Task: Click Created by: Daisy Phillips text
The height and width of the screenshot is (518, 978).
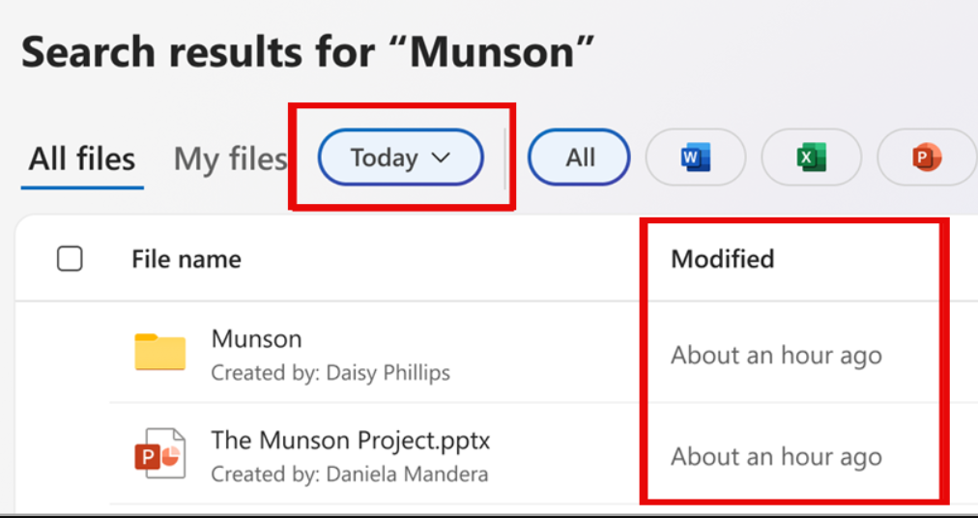Action: (331, 373)
